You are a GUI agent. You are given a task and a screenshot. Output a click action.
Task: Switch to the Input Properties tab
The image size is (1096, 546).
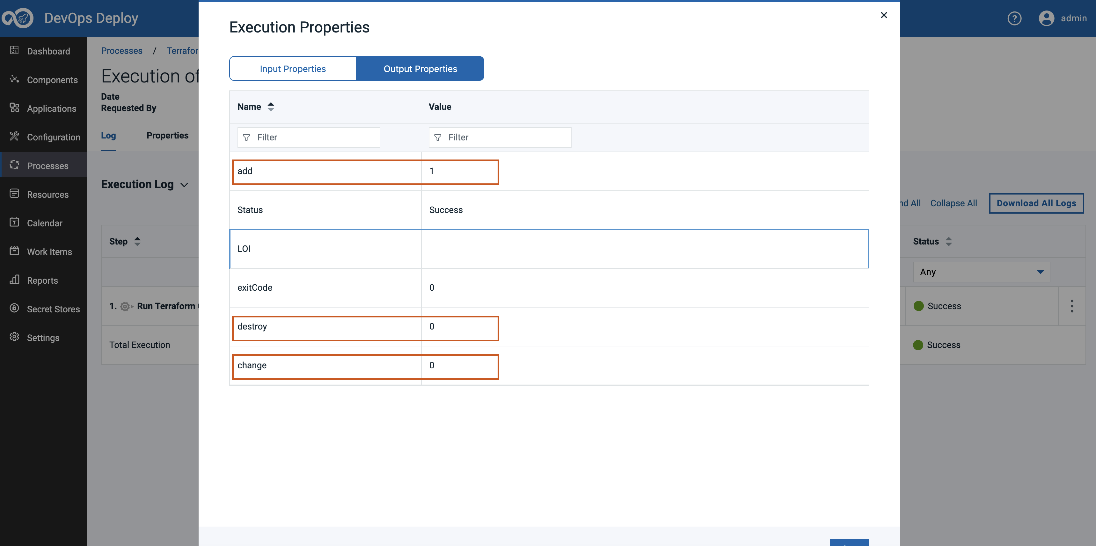point(293,69)
